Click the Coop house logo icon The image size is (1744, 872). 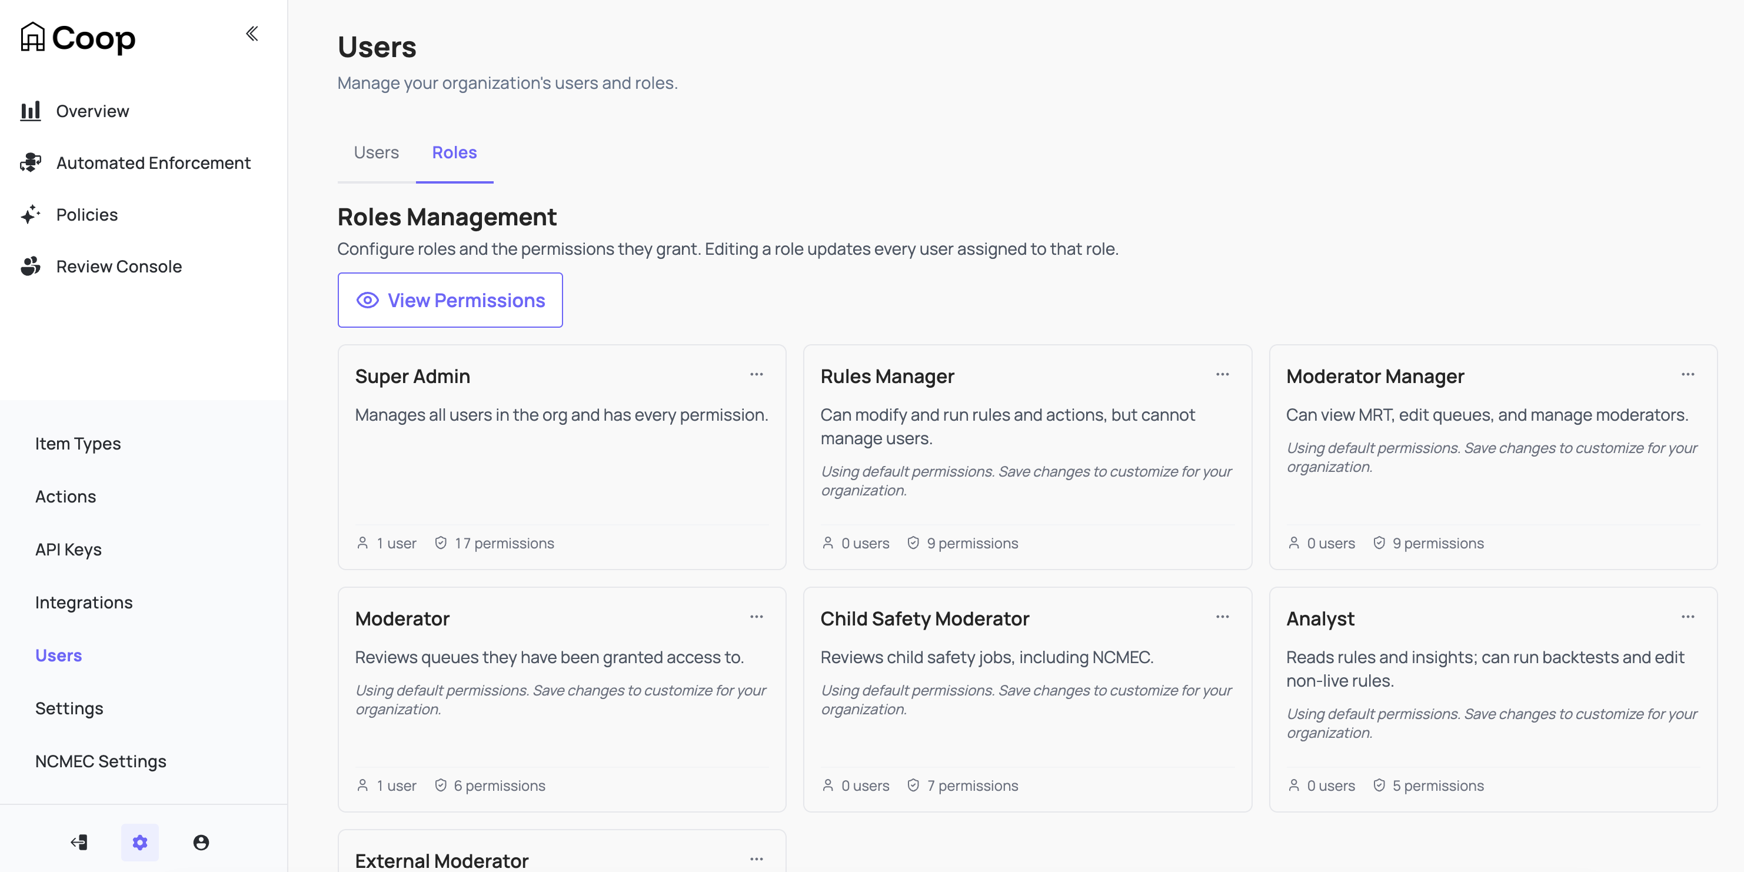(32, 36)
